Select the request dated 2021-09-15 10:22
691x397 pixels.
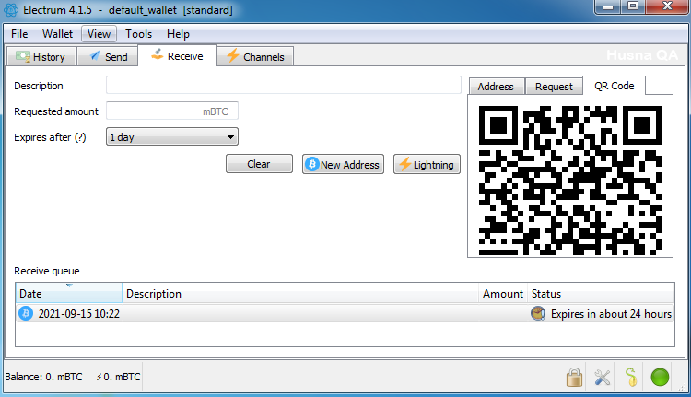tap(345, 313)
